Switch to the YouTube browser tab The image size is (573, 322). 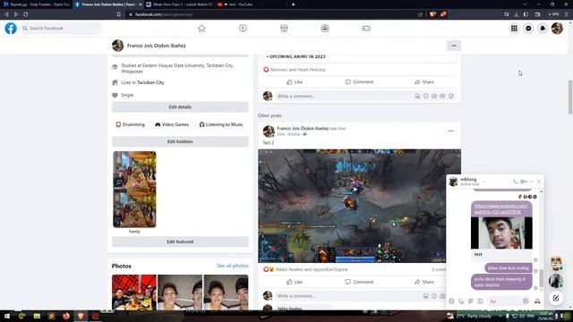[x=250, y=4]
